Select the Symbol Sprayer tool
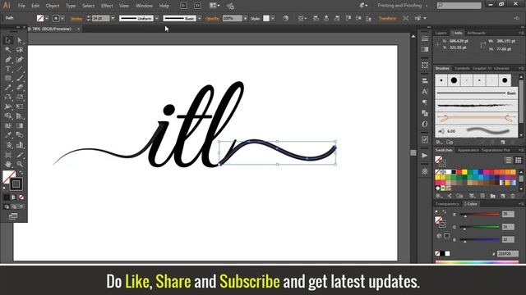 pos(8,145)
